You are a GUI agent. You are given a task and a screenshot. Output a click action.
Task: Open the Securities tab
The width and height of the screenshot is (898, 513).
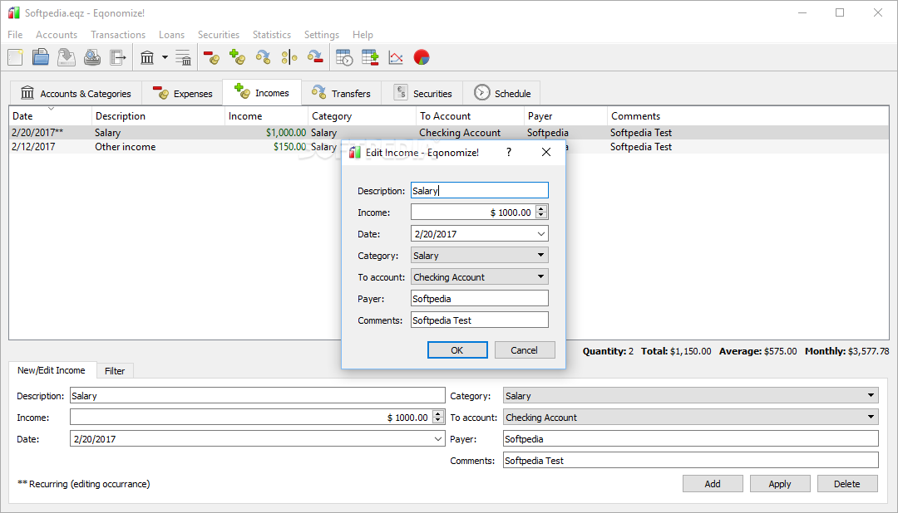click(x=422, y=93)
